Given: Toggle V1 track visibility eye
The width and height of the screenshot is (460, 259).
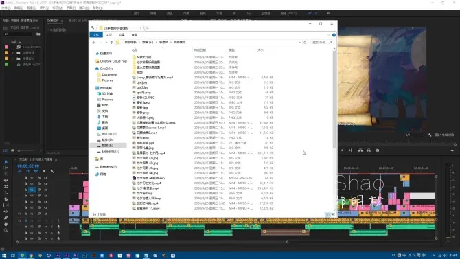Looking at the screenshot, I should pos(45,214).
